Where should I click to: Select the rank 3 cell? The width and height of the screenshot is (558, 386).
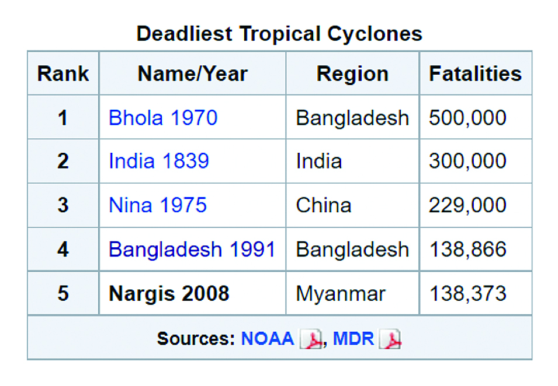[x=63, y=205]
